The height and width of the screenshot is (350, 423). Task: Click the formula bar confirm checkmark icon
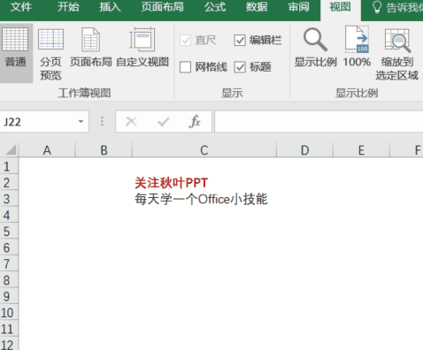[164, 121]
